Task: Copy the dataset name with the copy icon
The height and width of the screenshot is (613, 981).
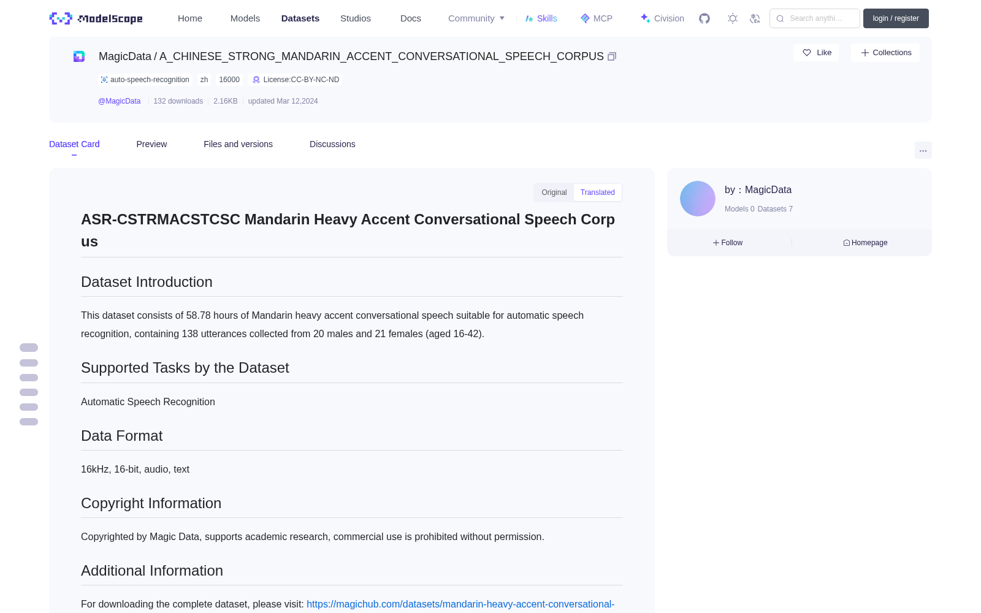Action: tap(612, 56)
